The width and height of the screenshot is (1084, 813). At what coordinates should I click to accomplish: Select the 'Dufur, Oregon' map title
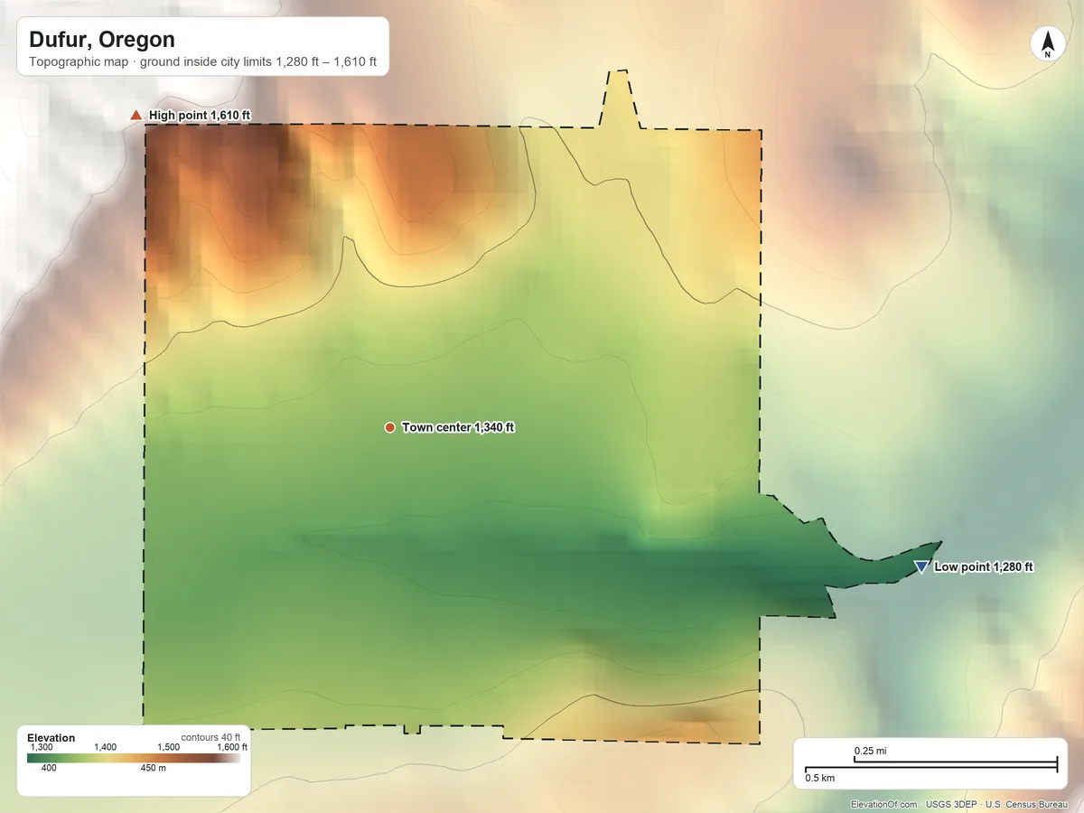102,40
